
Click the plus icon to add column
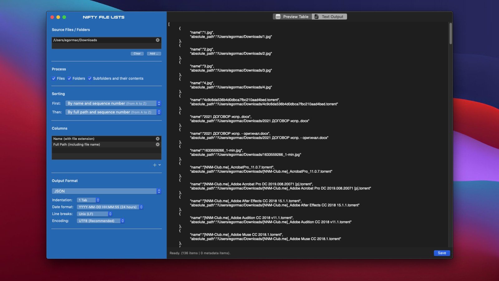click(155, 165)
